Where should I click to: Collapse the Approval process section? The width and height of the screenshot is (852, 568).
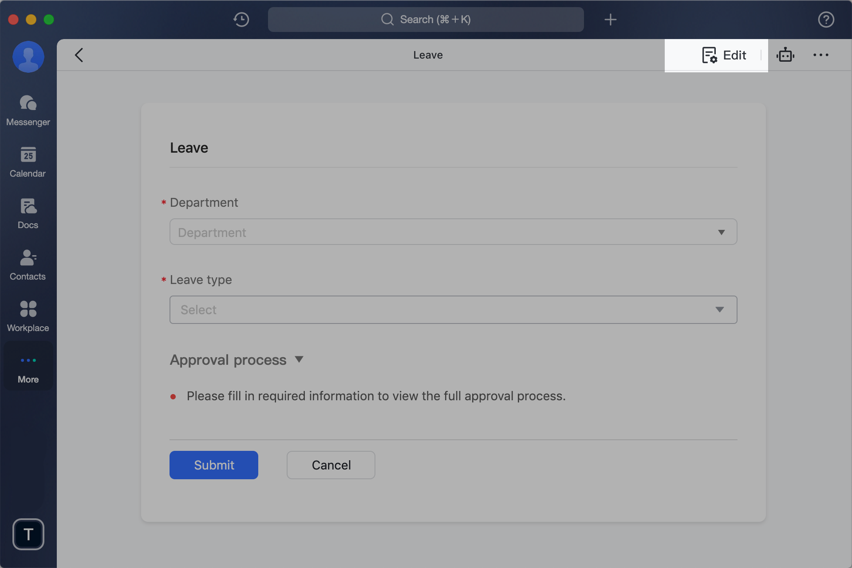tap(299, 359)
